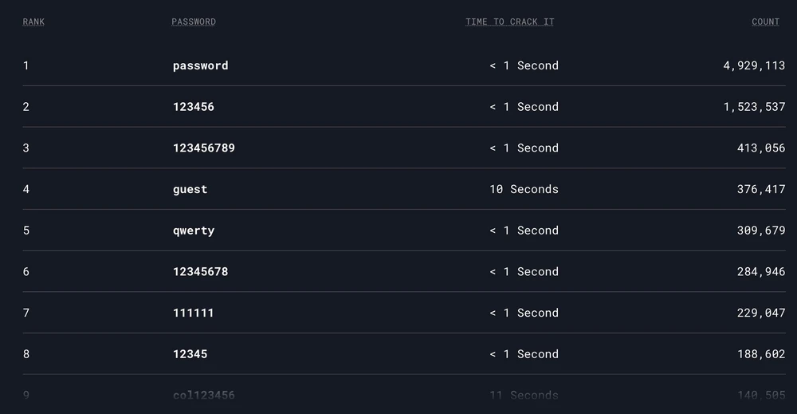Screen dimensions: 797x414
Task: Sort by the RANK column header
Action: coord(33,22)
